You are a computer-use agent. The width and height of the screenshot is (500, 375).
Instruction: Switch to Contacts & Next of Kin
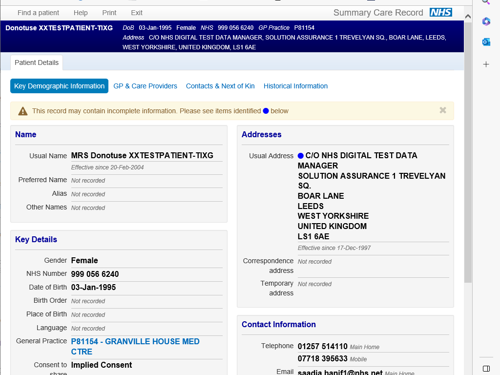click(220, 86)
